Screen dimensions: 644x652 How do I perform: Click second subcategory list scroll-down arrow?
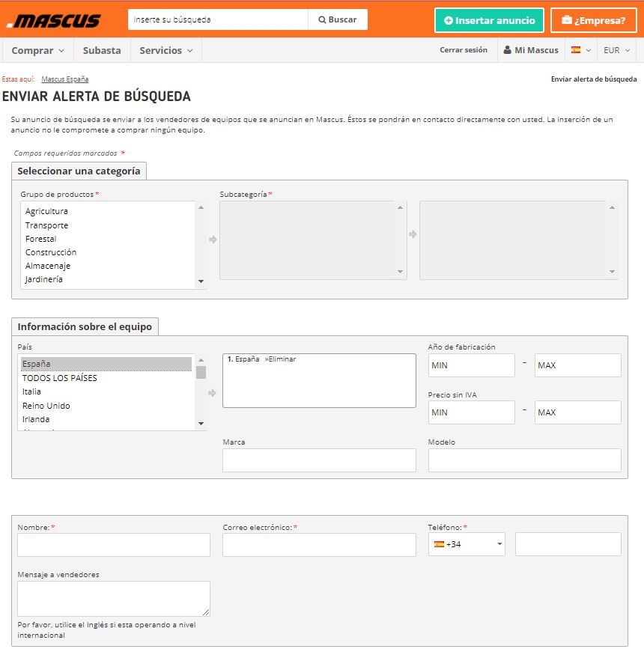click(612, 272)
